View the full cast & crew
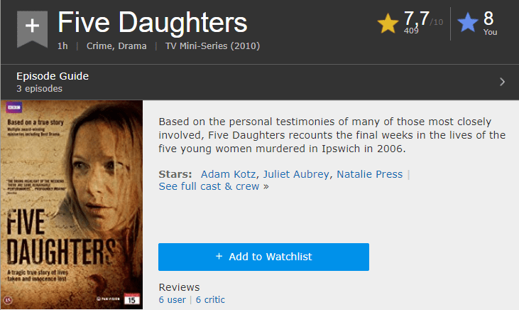519x310 pixels. [210, 186]
